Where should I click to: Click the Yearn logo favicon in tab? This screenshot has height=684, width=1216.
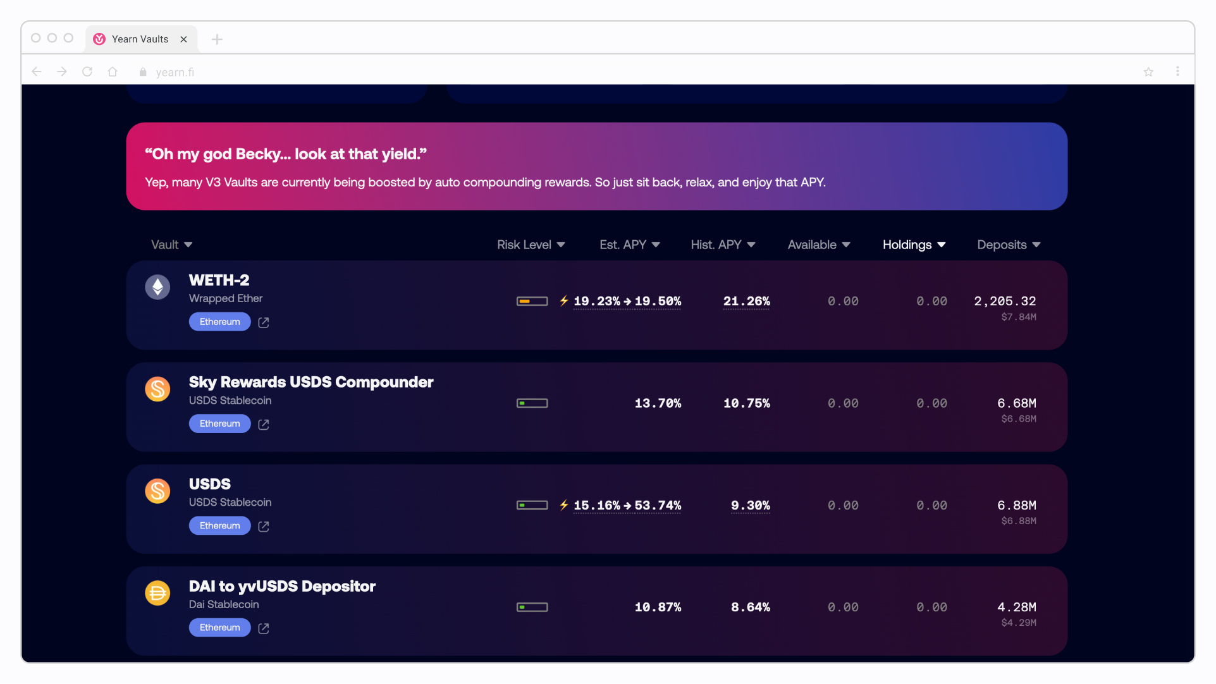[99, 39]
